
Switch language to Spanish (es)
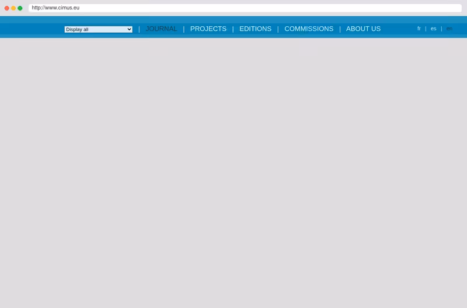[433, 29]
